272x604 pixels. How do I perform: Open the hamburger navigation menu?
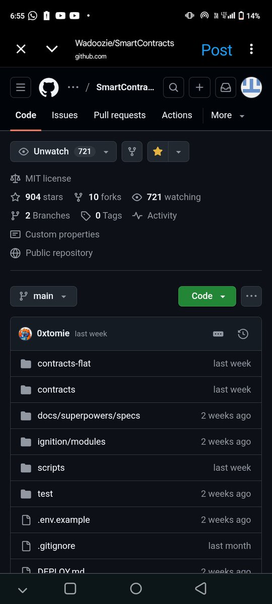pyautogui.click(x=21, y=88)
